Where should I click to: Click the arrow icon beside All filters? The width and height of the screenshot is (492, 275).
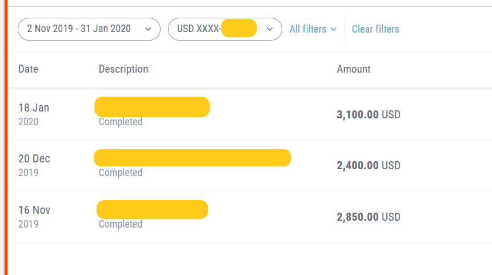334,29
